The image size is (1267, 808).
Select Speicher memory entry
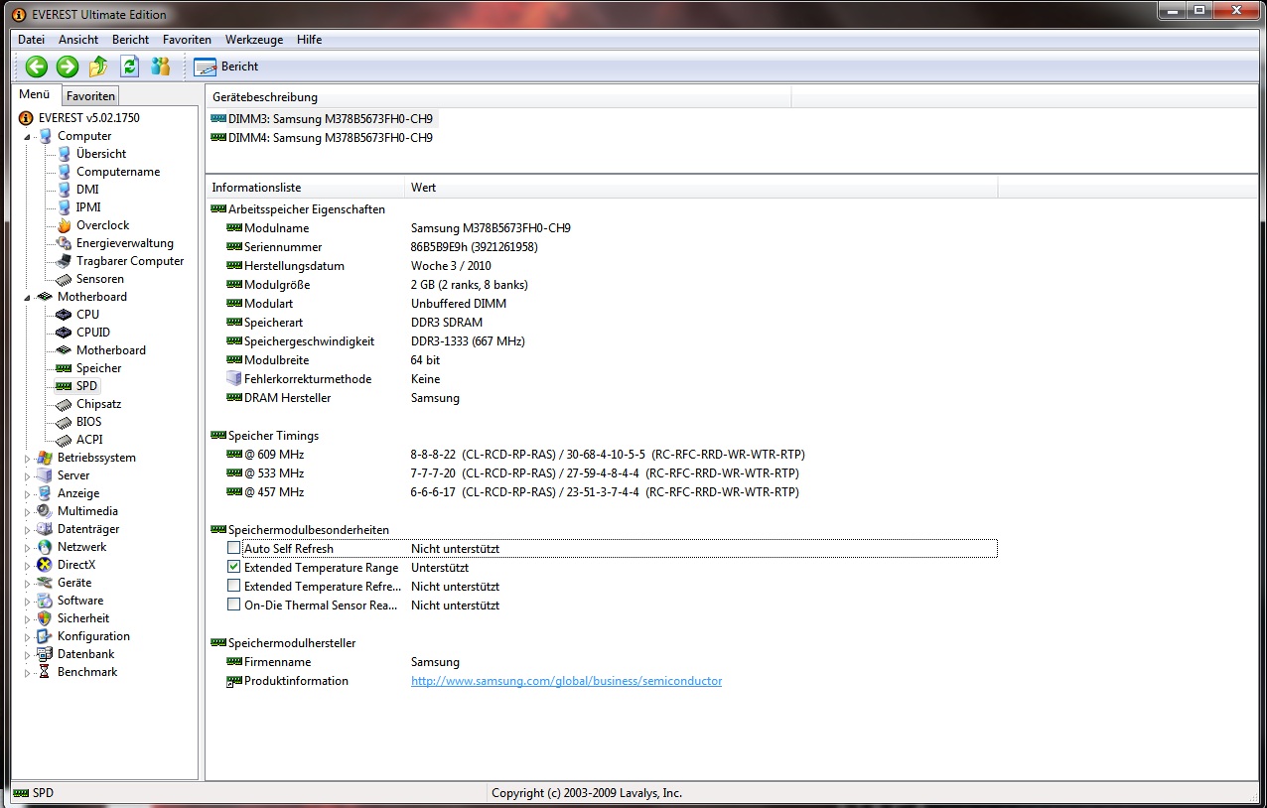pyautogui.click(x=98, y=368)
